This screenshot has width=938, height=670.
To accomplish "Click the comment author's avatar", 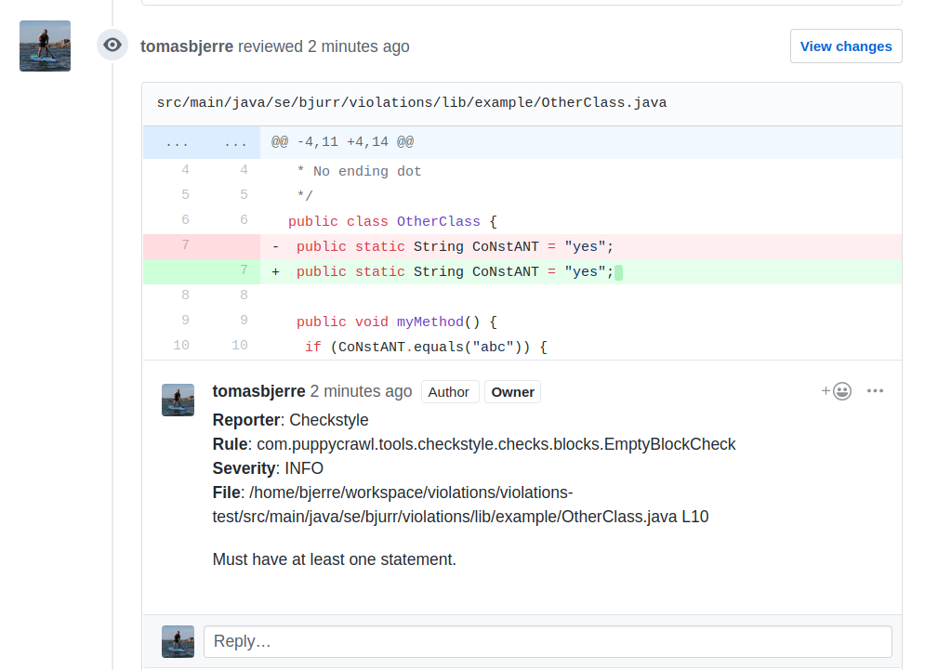I will pos(178,400).
